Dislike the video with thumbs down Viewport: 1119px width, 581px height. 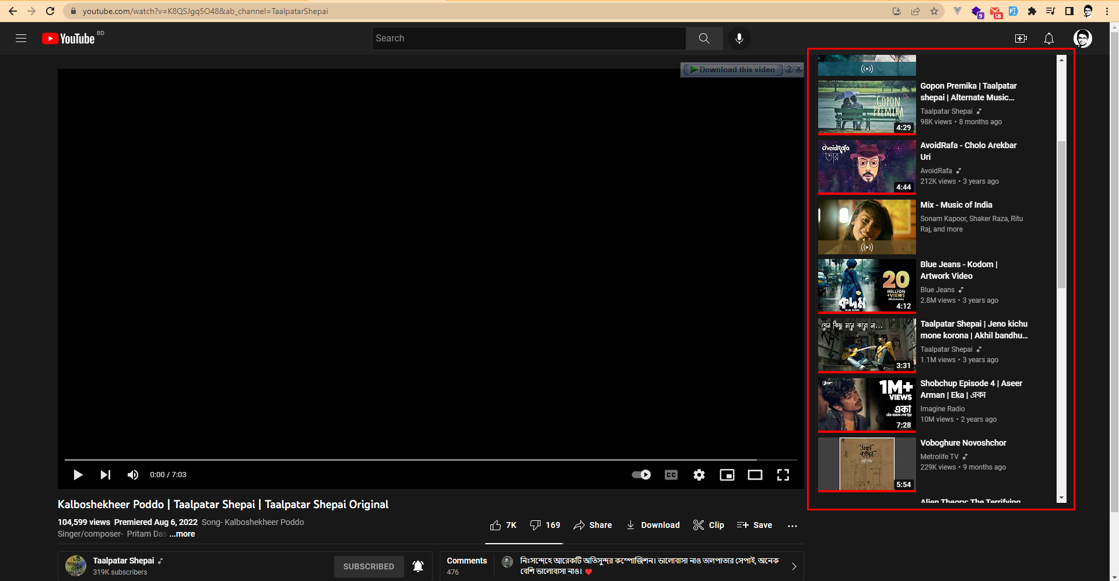pos(545,526)
